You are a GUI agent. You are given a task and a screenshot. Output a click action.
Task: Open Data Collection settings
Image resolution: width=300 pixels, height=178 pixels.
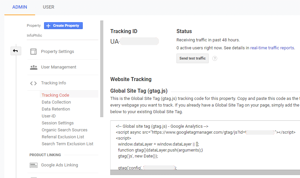(x=56, y=102)
